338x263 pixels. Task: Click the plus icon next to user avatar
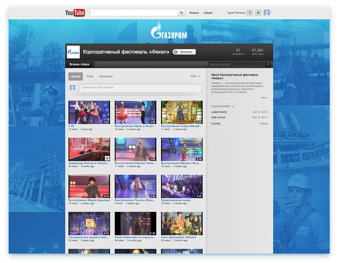click(258, 12)
